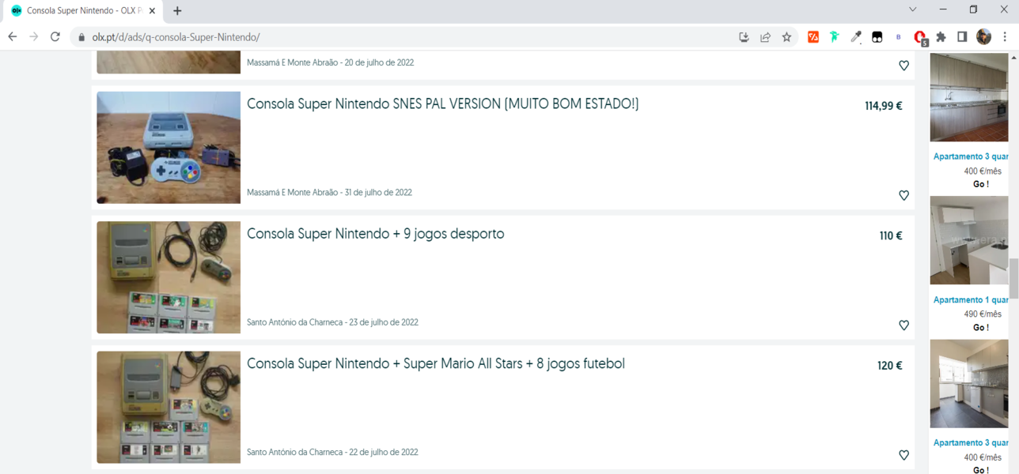Click the 110 € price
This screenshot has height=474, width=1019.
[x=891, y=235]
